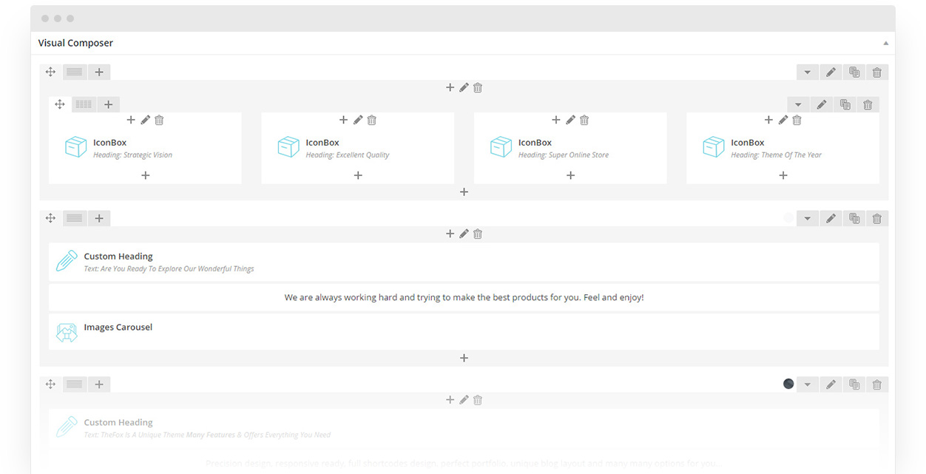Prepend element to first row column
The image size is (926, 474).
pos(450,87)
